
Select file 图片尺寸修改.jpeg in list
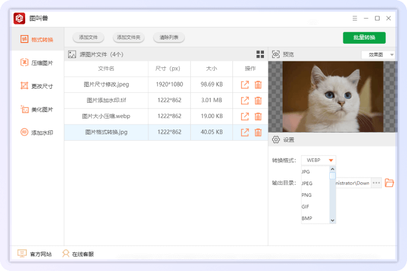[x=106, y=84]
